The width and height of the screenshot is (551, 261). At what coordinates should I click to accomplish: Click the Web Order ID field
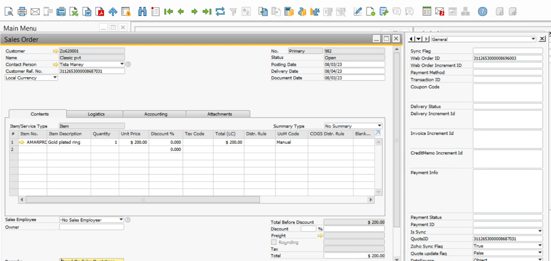508,58
